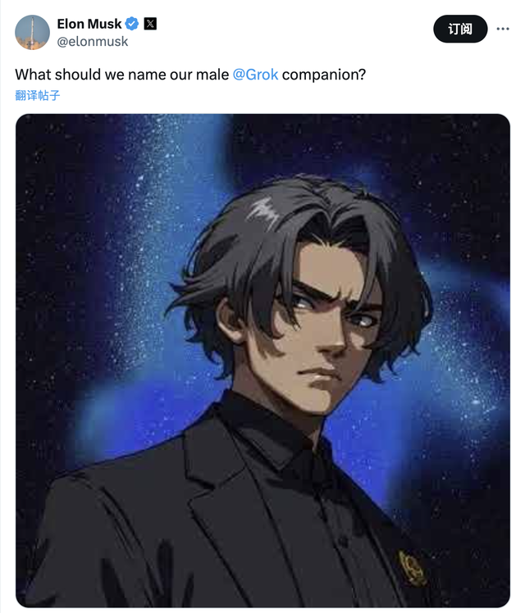Click the word "companion?" in the post
This screenshot has height=613, width=525.
[324, 75]
